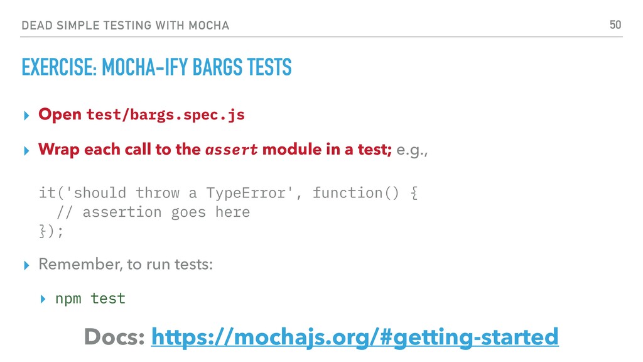
Task: Select the Dead Simple Testing With Mocha header
Action: point(125,25)
